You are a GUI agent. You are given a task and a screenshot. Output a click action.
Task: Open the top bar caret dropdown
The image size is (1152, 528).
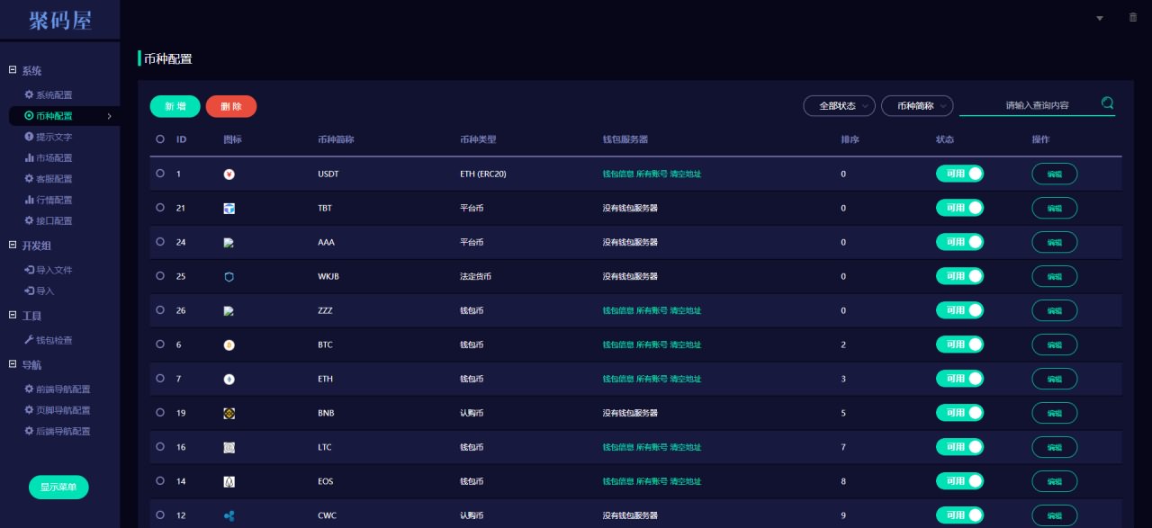click(1099, 18)
